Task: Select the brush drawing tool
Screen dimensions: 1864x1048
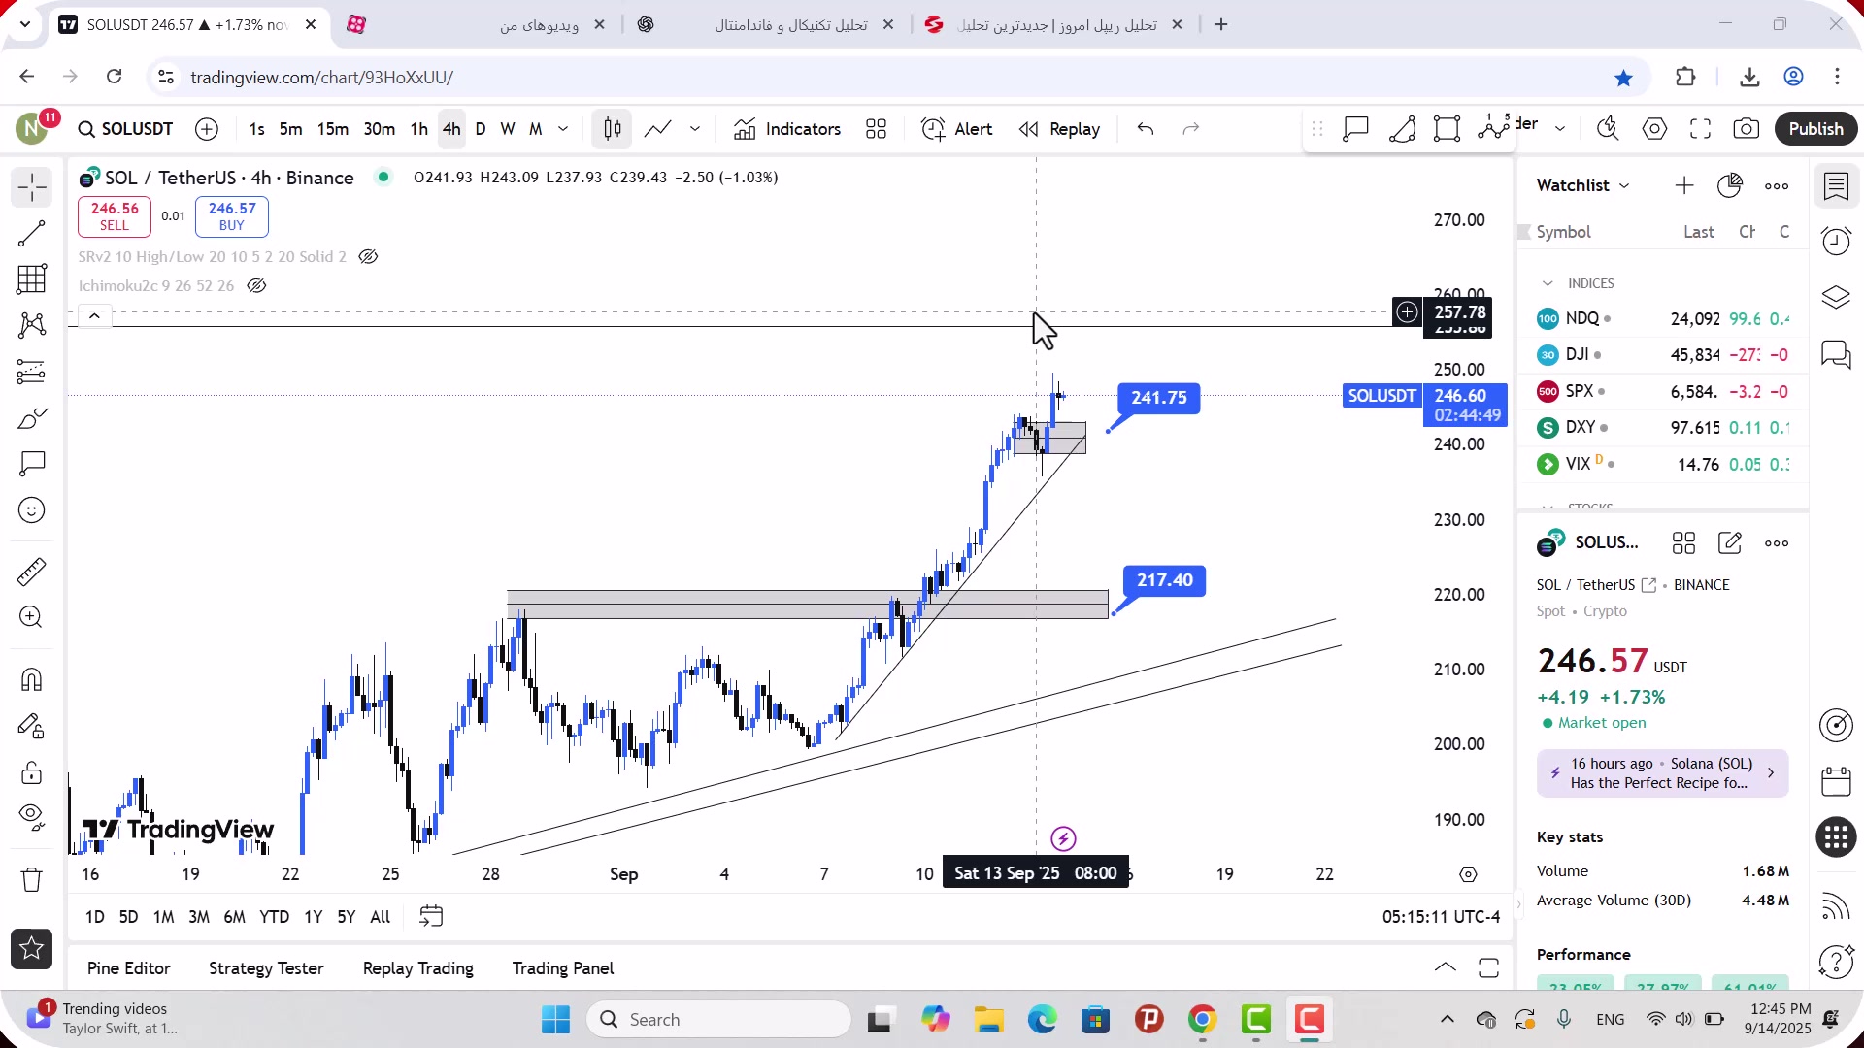Action: click(x=31, y=418)
